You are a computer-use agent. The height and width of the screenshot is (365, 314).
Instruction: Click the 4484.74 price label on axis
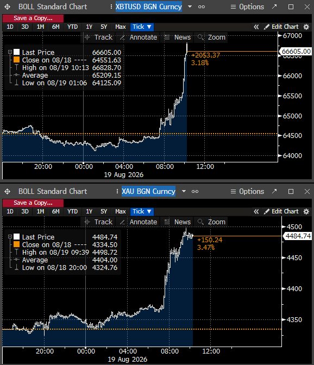pos(298,236)
